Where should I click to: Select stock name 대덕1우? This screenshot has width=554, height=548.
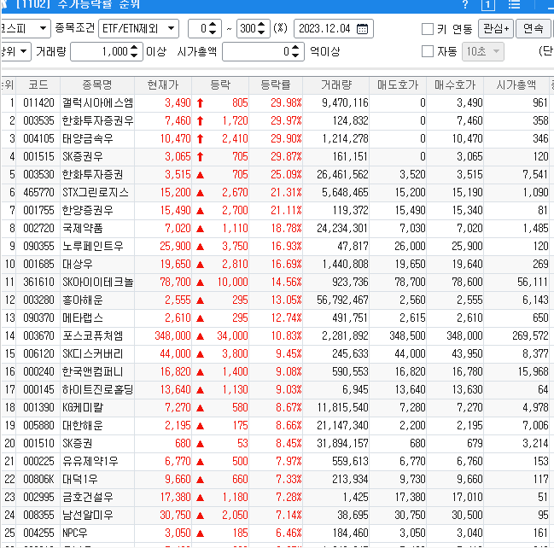[80, 480]
